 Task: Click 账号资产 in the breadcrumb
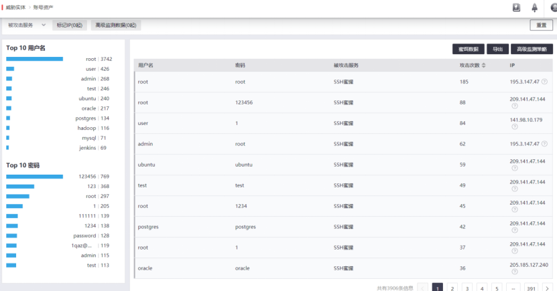coord(43,7)
